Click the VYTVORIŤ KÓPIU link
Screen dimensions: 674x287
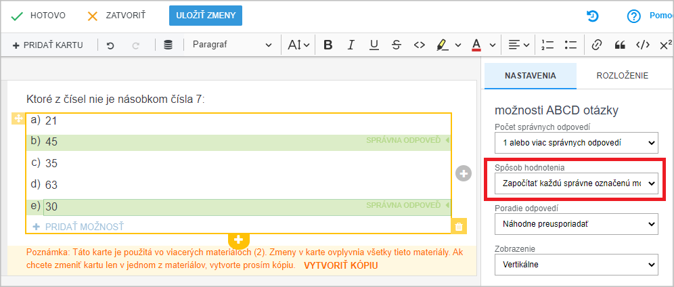[x=341, y=265]
